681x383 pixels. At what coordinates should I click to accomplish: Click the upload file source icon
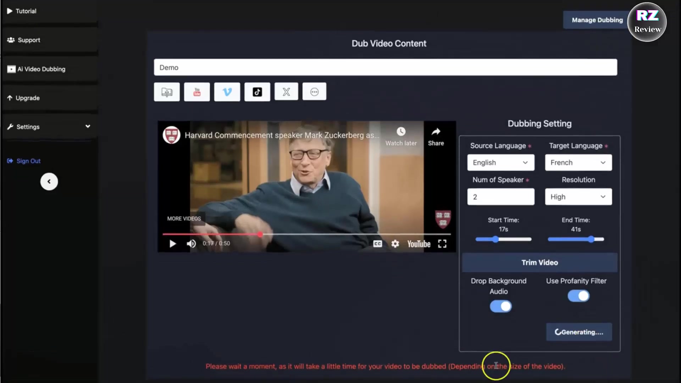tap(167, 92)
